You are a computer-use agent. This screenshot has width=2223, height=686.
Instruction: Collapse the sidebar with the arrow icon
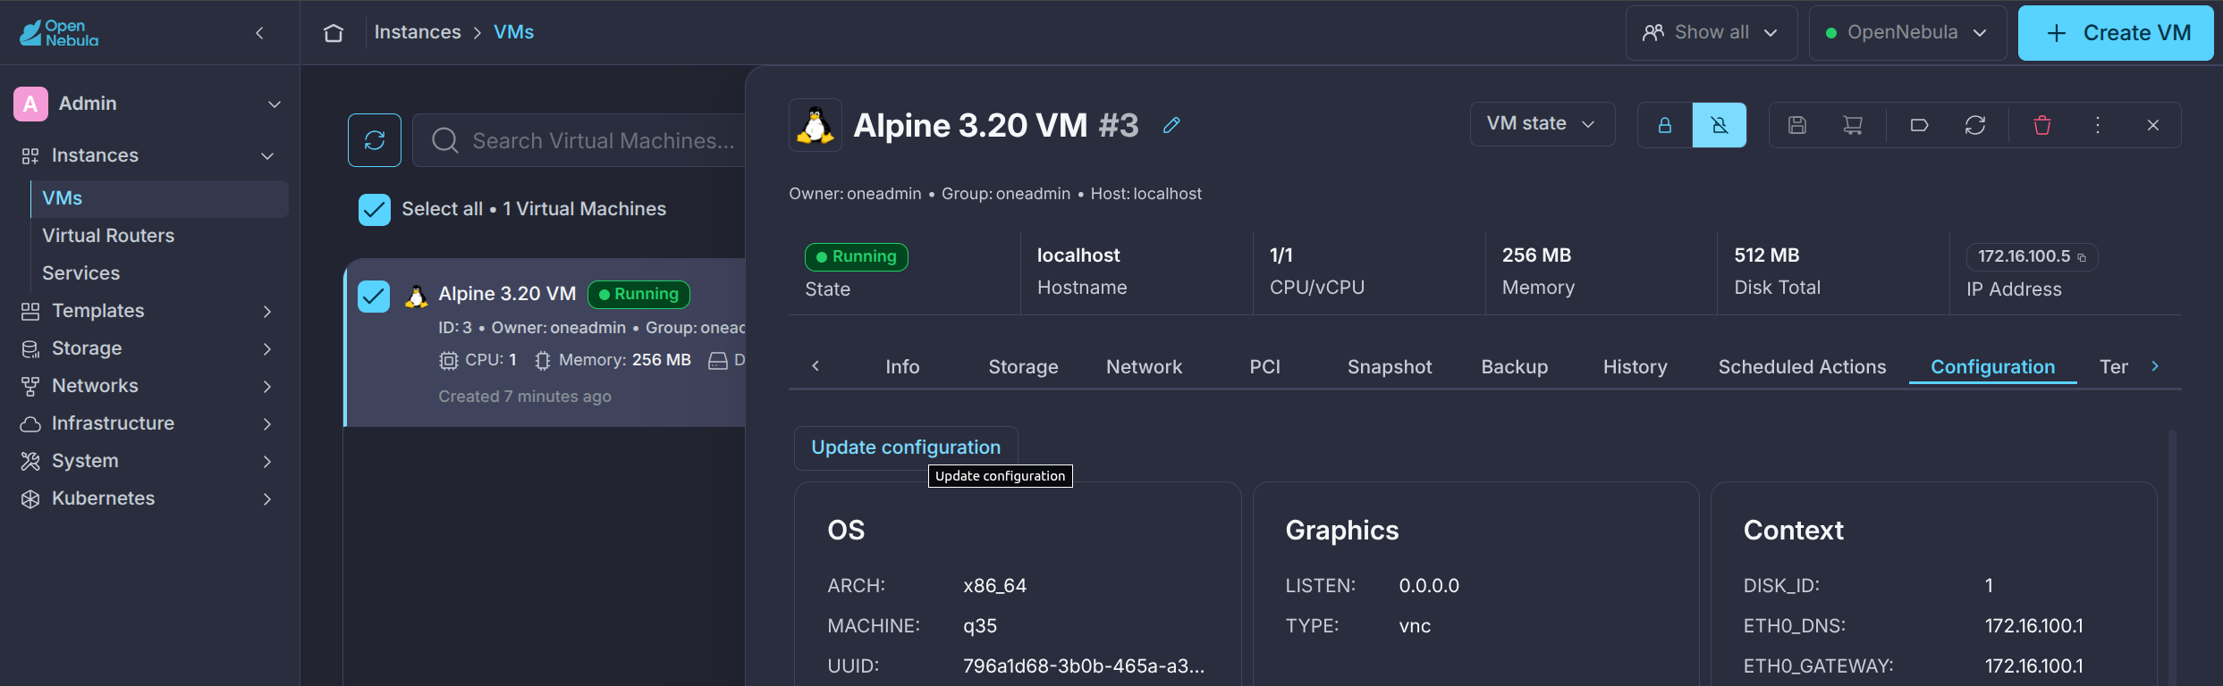tap(259, 33)
